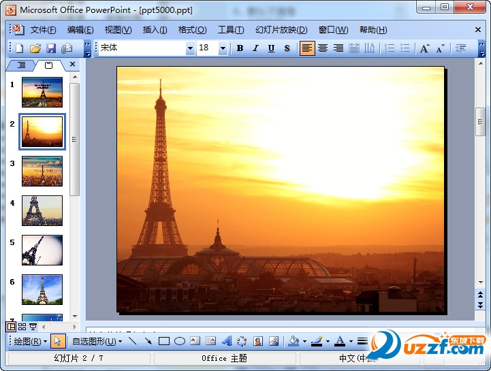Select the Oval tool
Viewport: 491px width, 371px height.
[x=179, y=341]
